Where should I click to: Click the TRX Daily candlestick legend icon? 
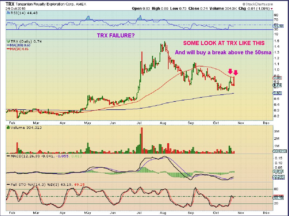tap(8, 42)
